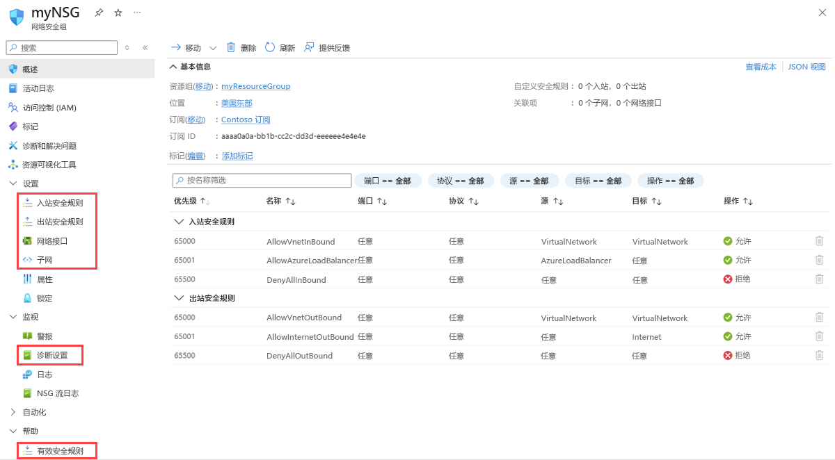Select 诊断设置 in sidebar menu
Image resolution: width=835 pixels, height=460 pixels.
[x=52, y=355]
